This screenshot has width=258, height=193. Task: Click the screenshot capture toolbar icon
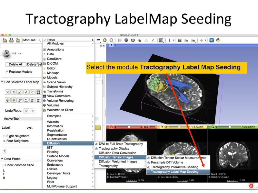[180, 40]
